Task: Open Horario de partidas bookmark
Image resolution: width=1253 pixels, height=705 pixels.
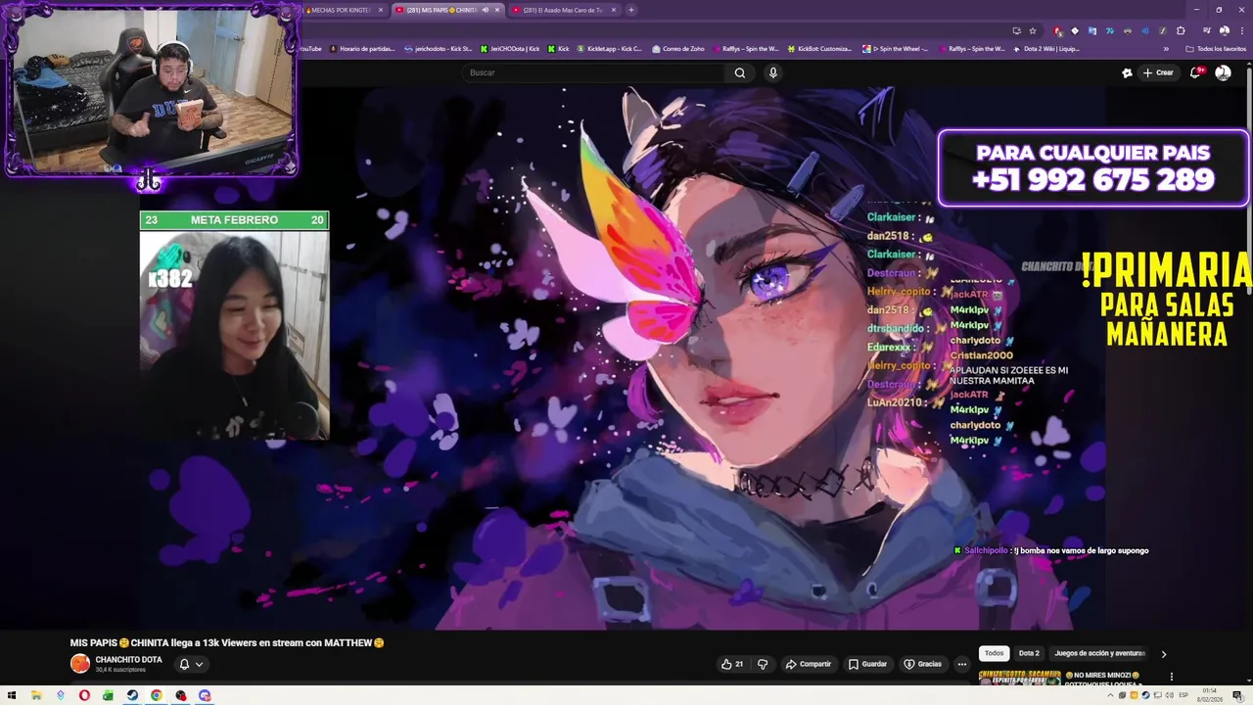Action: 361,49
